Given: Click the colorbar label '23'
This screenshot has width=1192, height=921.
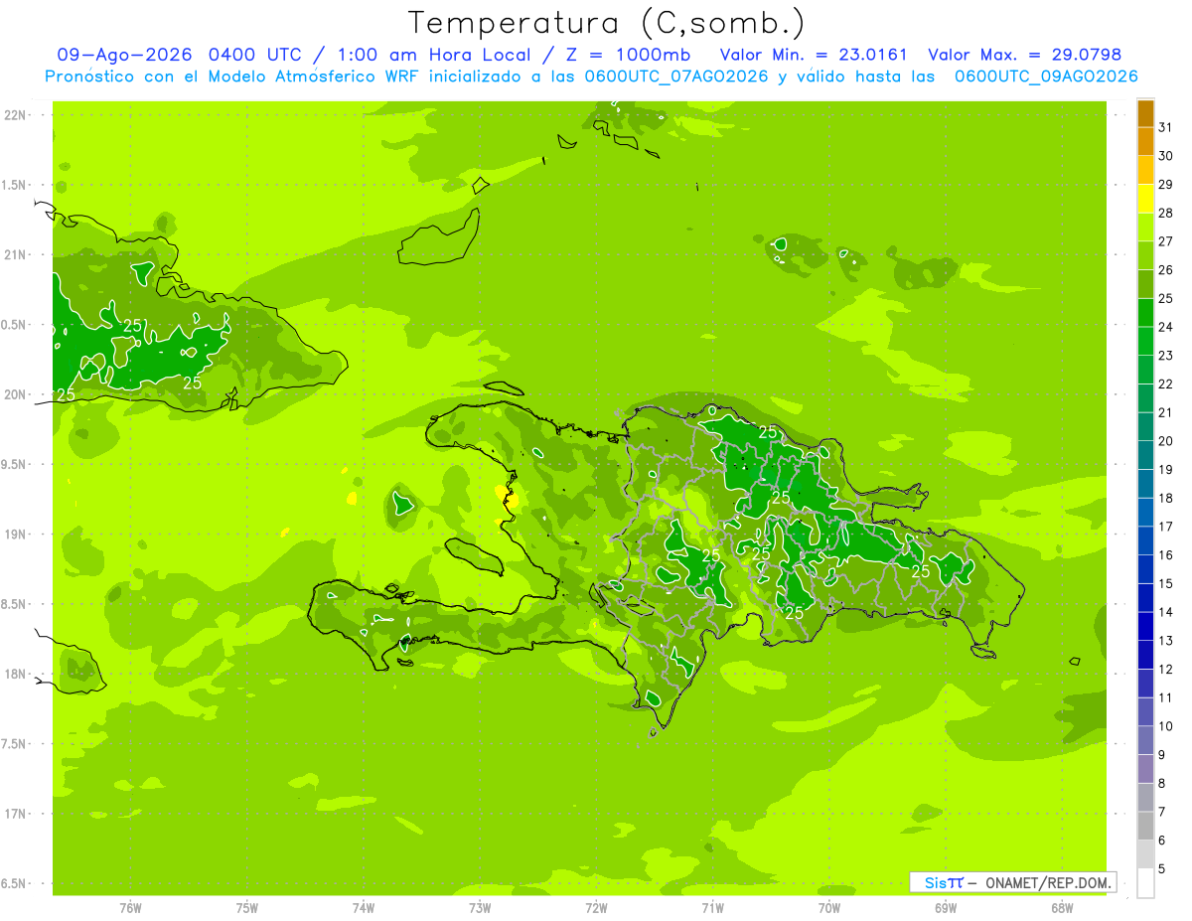Looking at the screenshot, I should click(1165, 356).
